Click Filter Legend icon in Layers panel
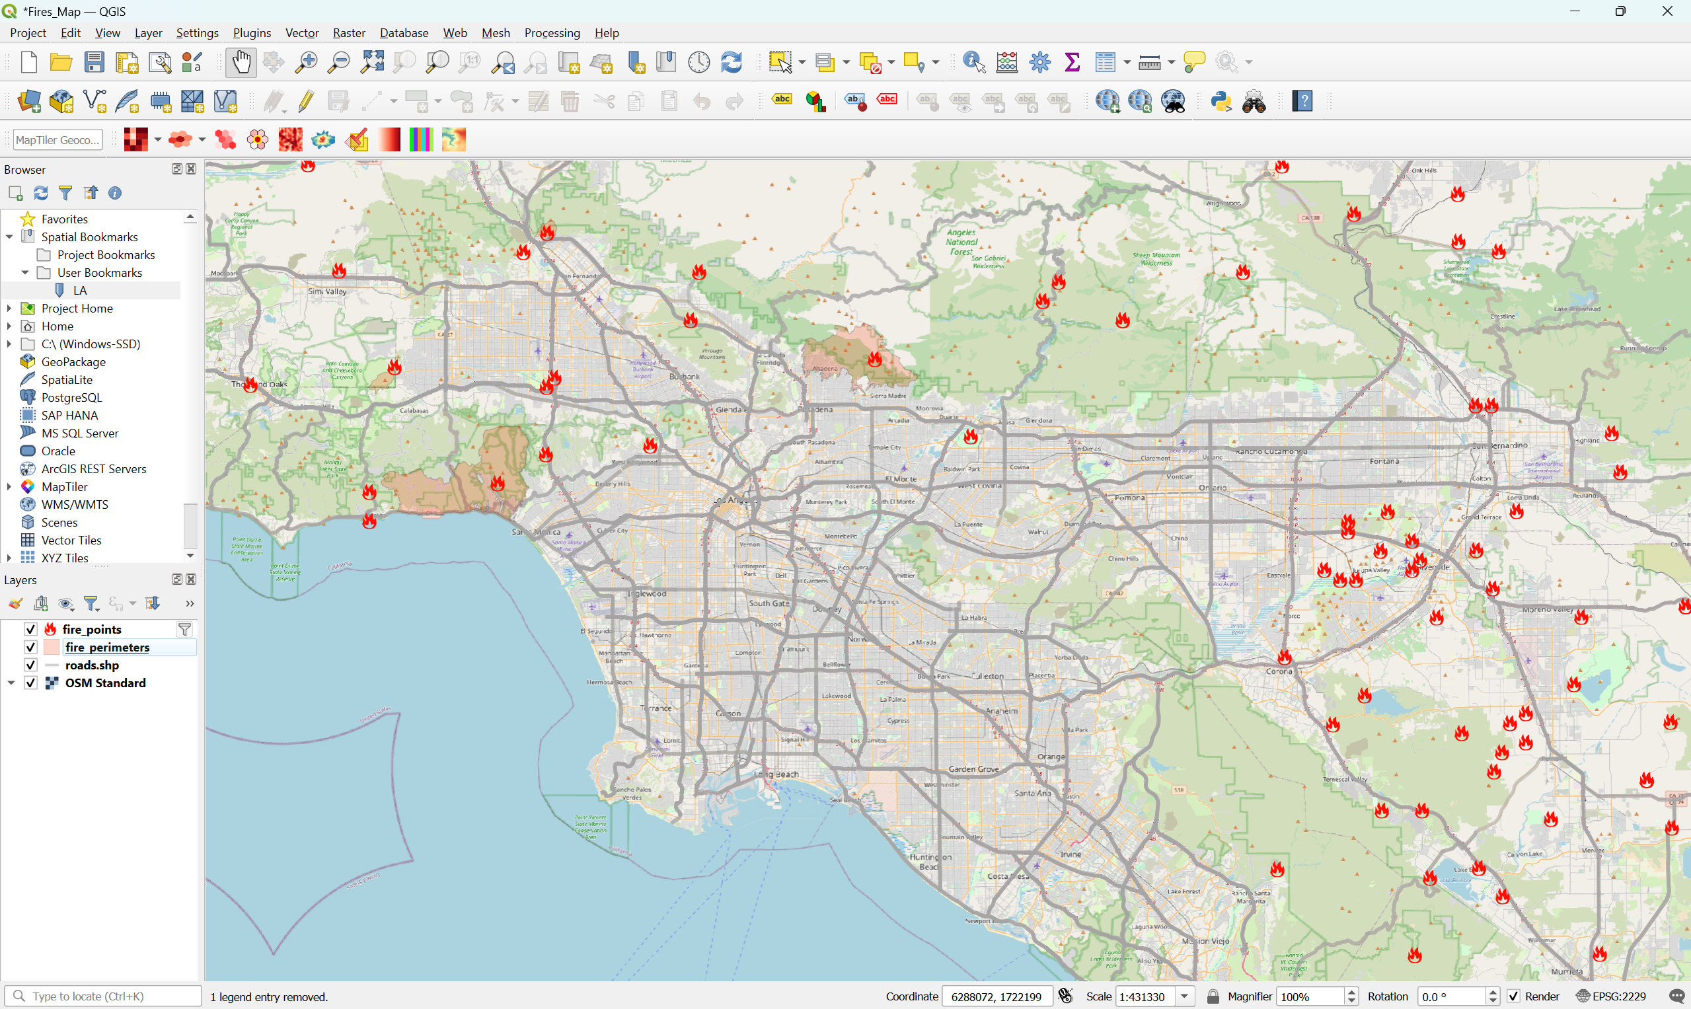Image resolution: width=1691 pixels, height=1009 pixels. click(91, 603)
